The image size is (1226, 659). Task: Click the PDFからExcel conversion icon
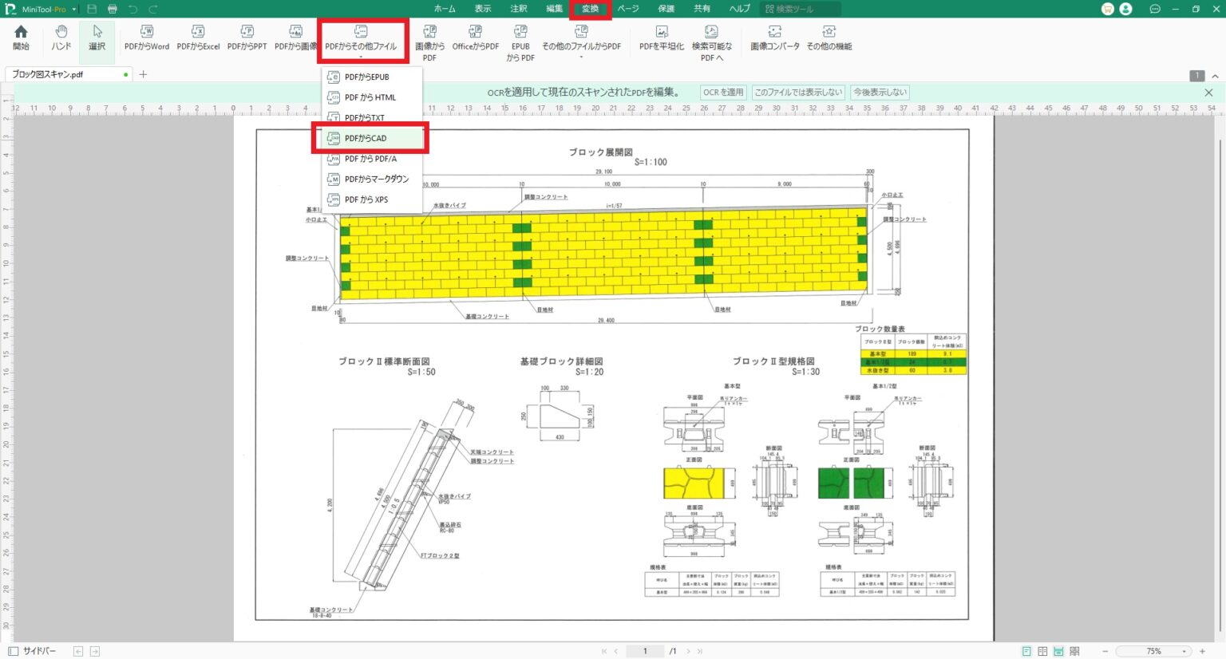tap(198, 37)
